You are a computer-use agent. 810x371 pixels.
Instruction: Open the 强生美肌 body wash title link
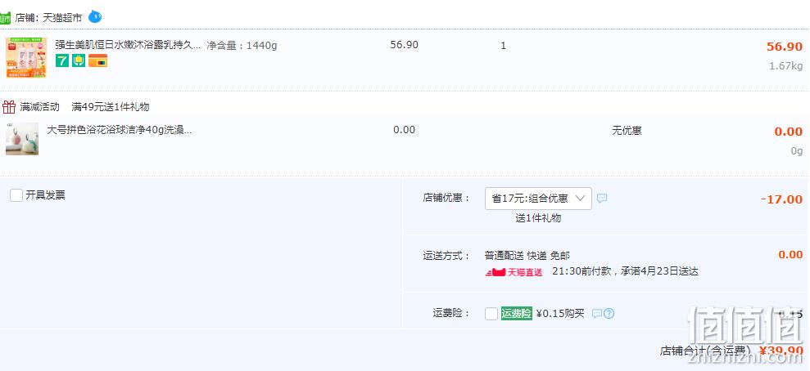[x=127, y=46]
